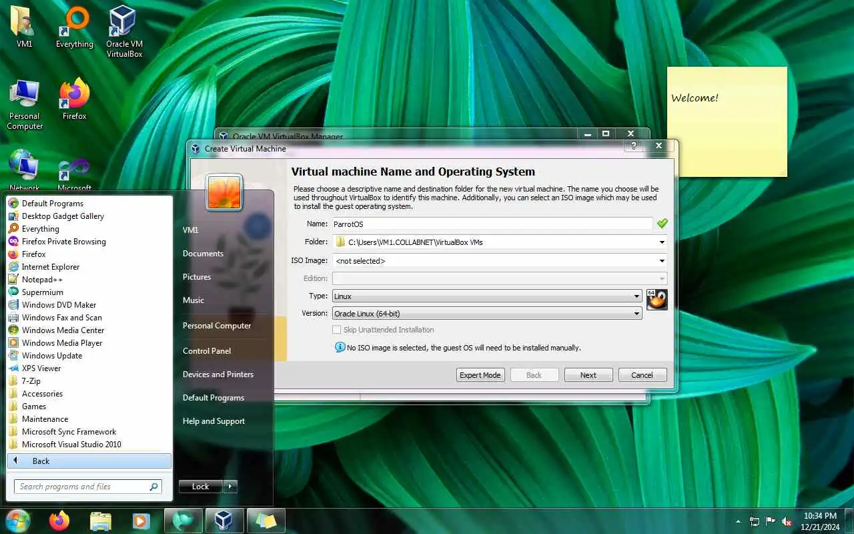Cancel the Create Virtual Machine dialog
Screen dimensions: 854x534
point(643,375)
